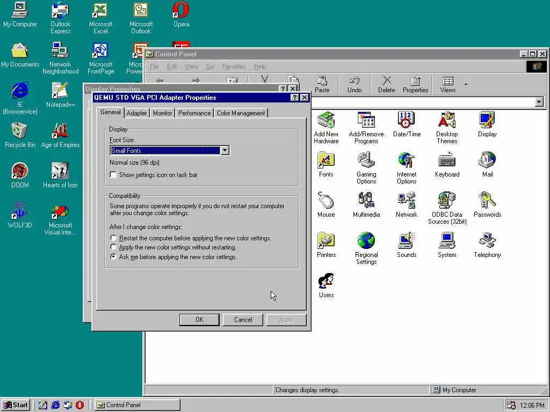Open Add/Remove Programs icon
550x412 pixels.
coord(366,128)
